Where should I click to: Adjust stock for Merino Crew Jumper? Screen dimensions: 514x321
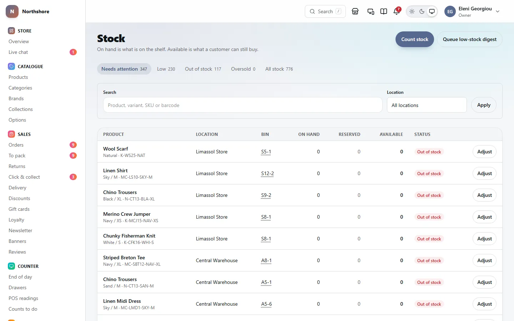485,217
